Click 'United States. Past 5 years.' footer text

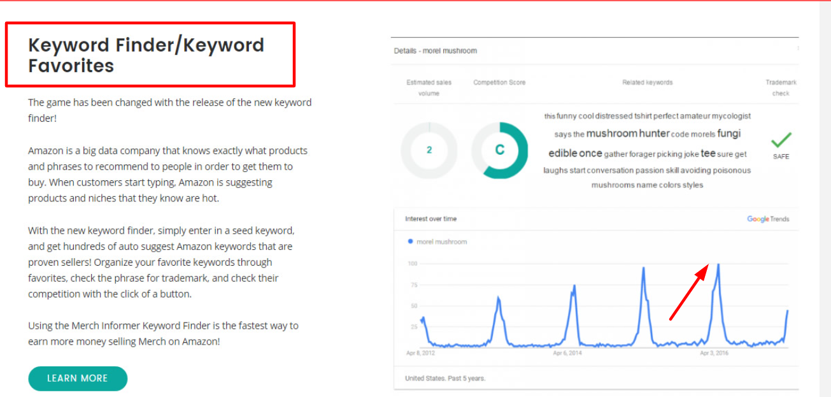click(445, 379)
